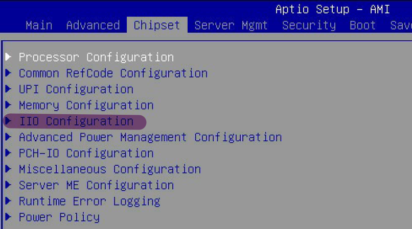Image resolution: width=412 pixels, height=229 pixels.
Task: Click triangle icon next to UPI Configuration
Action: click(8, 89)
